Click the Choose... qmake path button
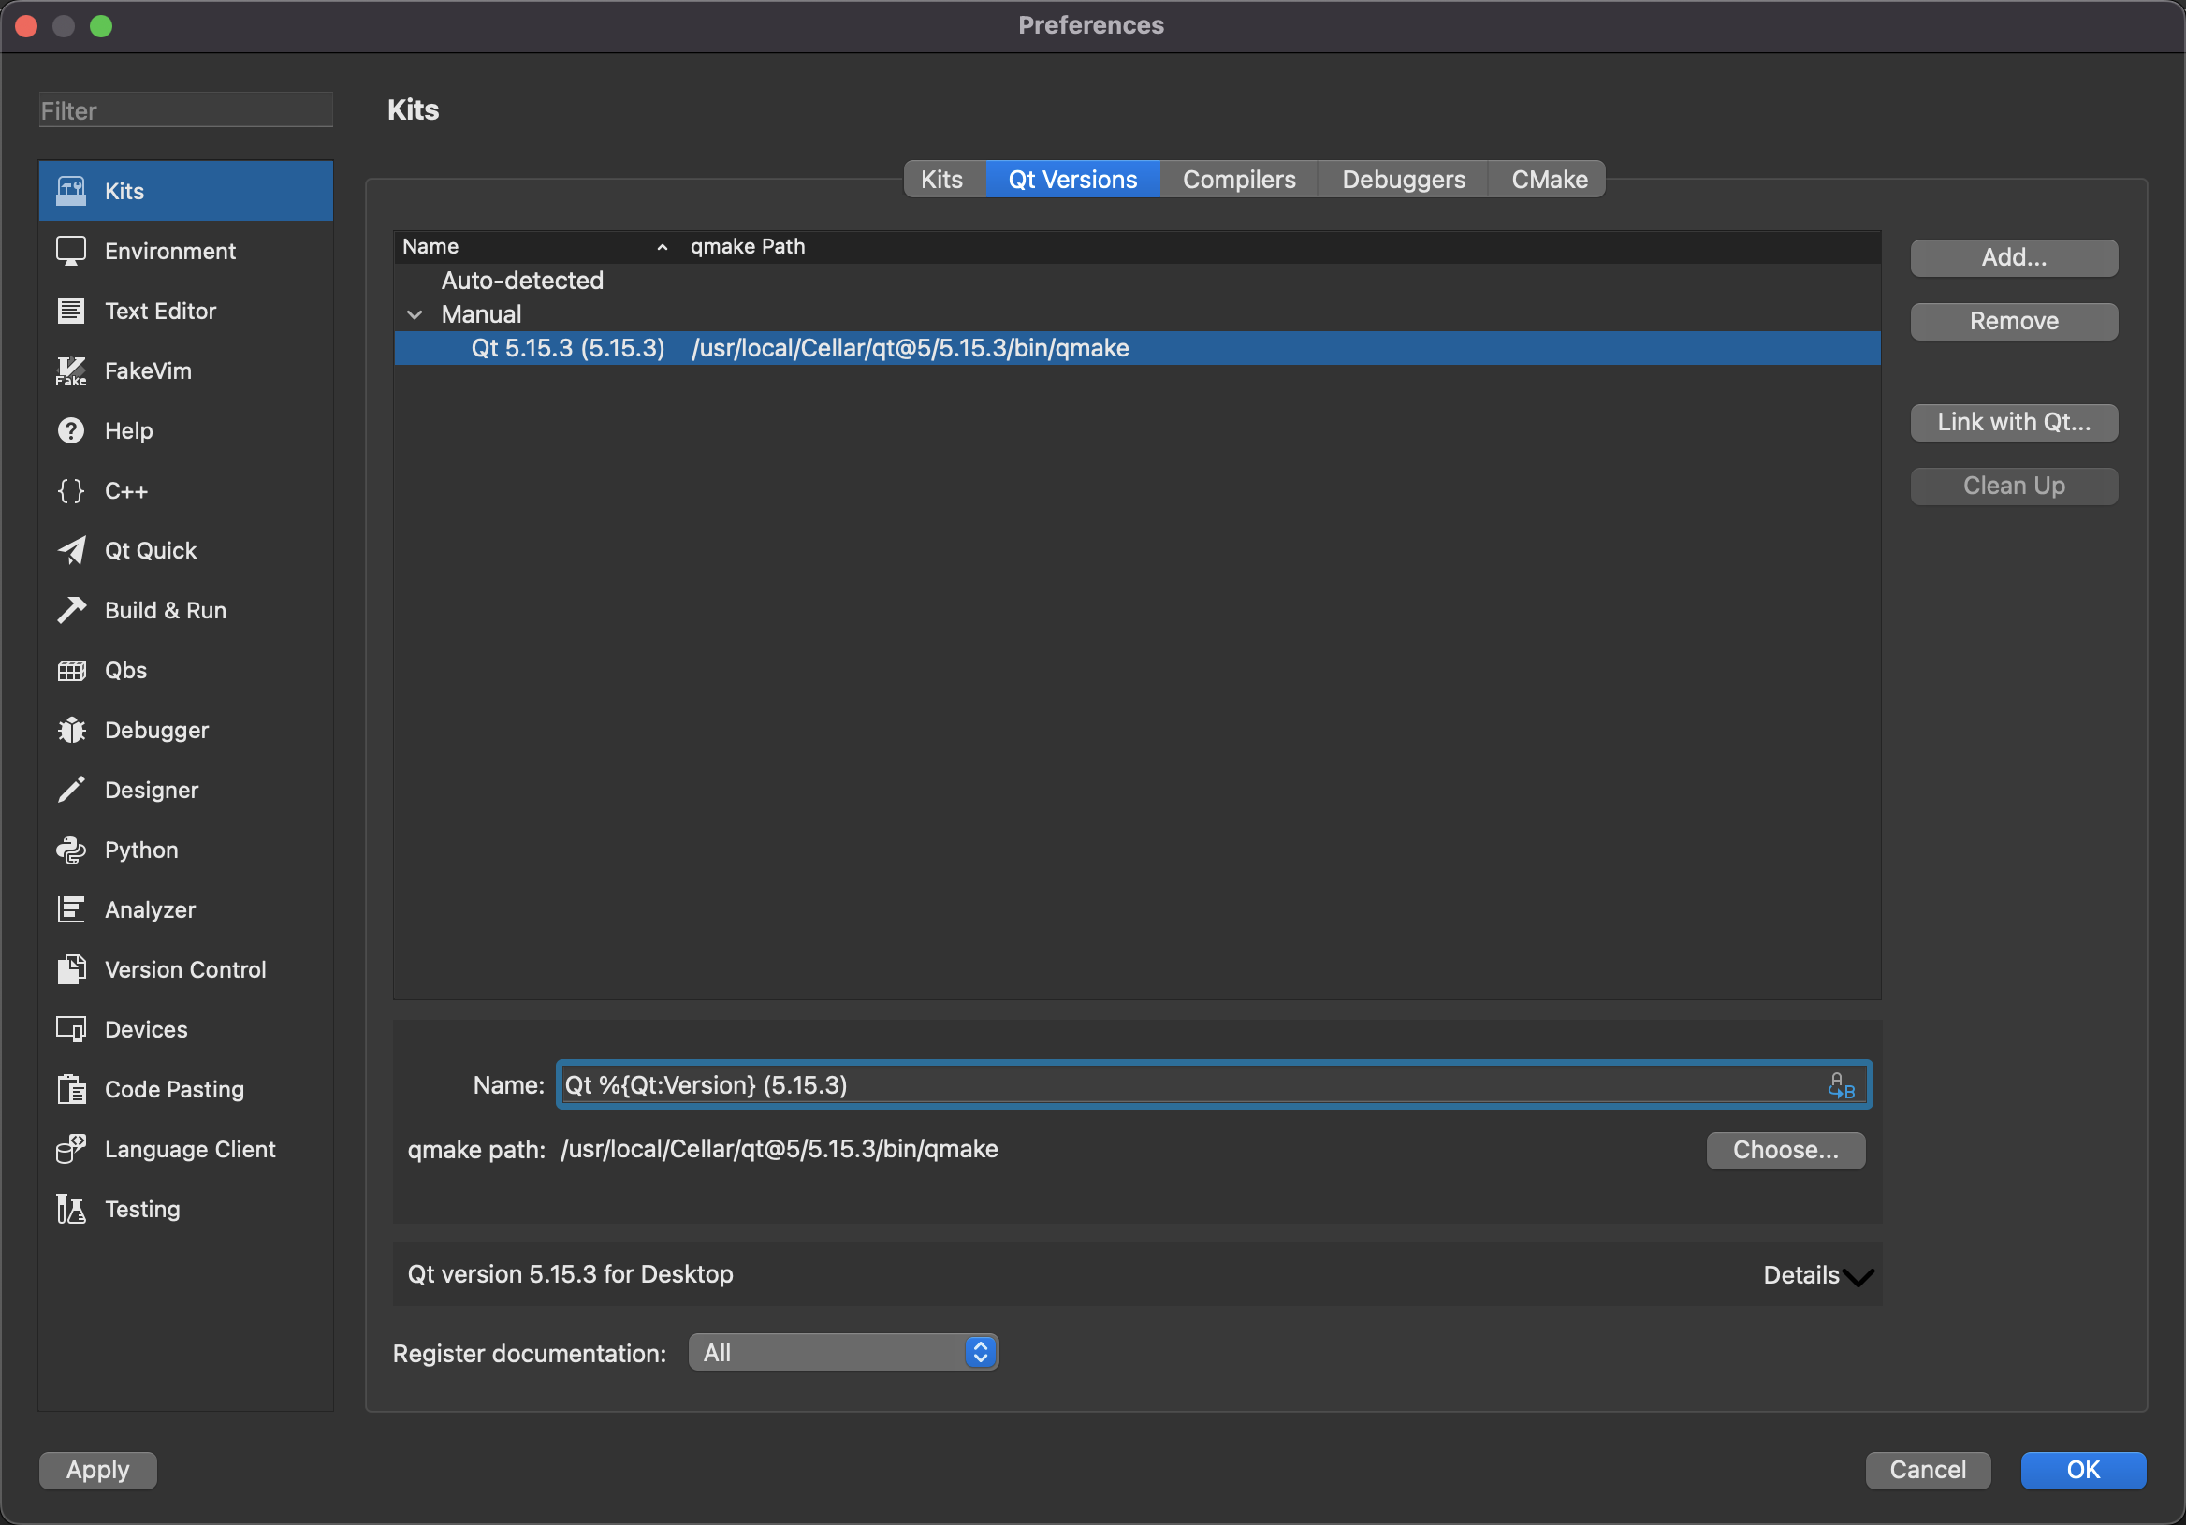2186x1525 pixels. (x=1785, y=1150)
